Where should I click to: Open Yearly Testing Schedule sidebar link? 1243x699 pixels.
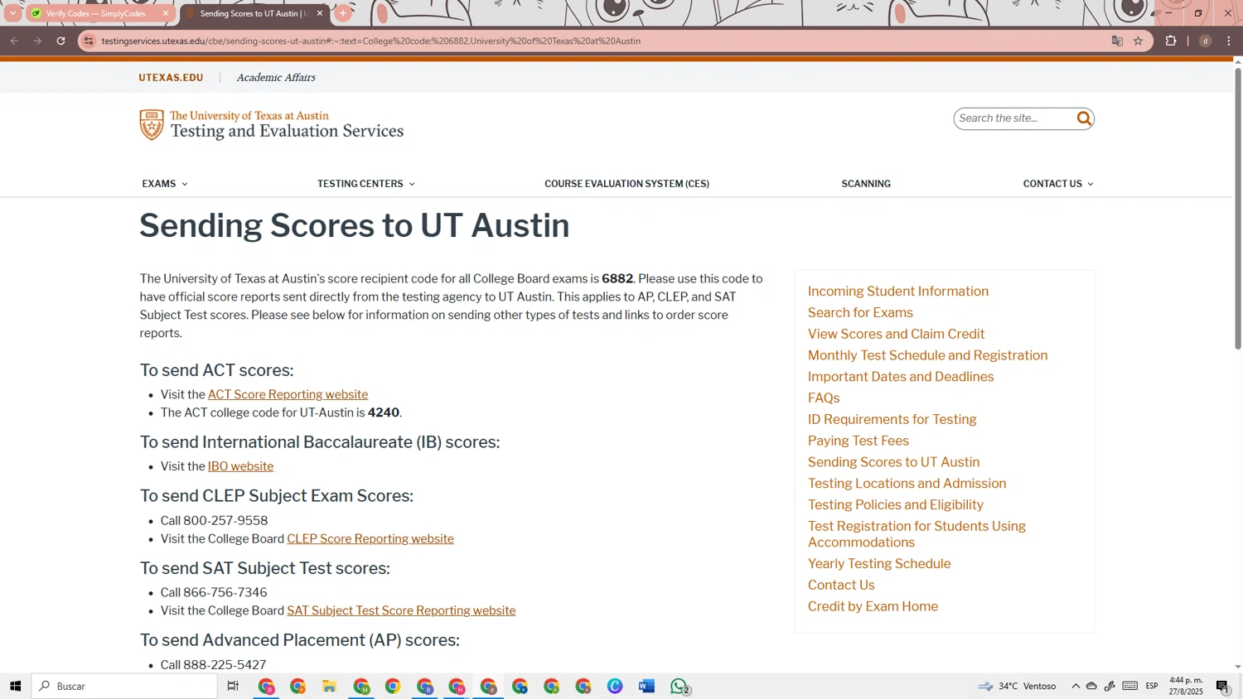click(x=879, y=564)
